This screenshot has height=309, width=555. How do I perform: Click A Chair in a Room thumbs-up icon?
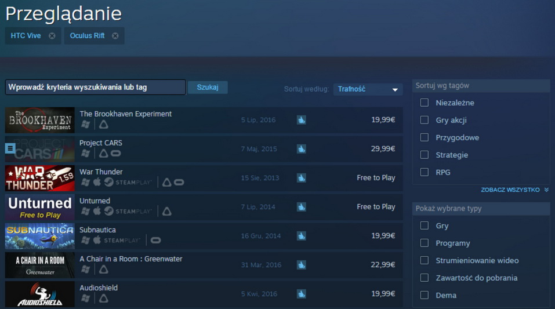tap(301, 265)
